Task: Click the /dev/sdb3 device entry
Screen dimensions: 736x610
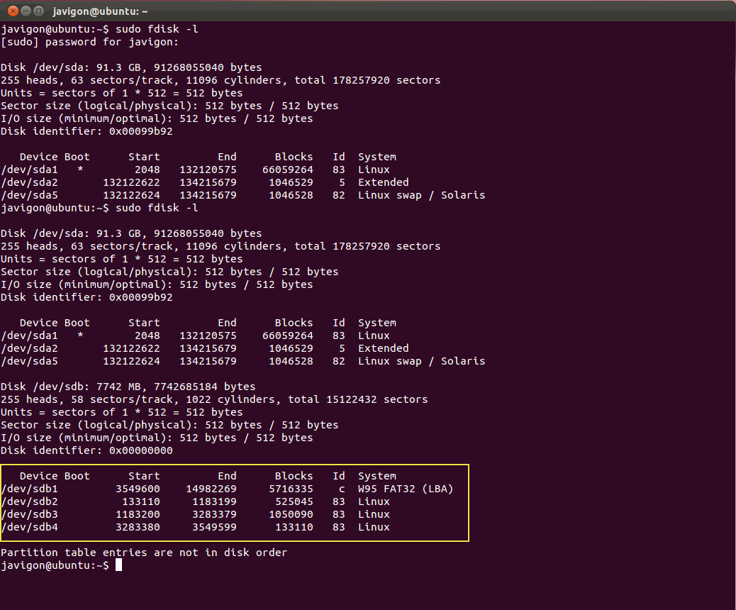Action: [x=29, y=514]
